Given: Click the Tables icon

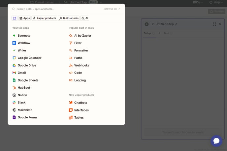Looking at the screenshot, I should tap(71, 118).
